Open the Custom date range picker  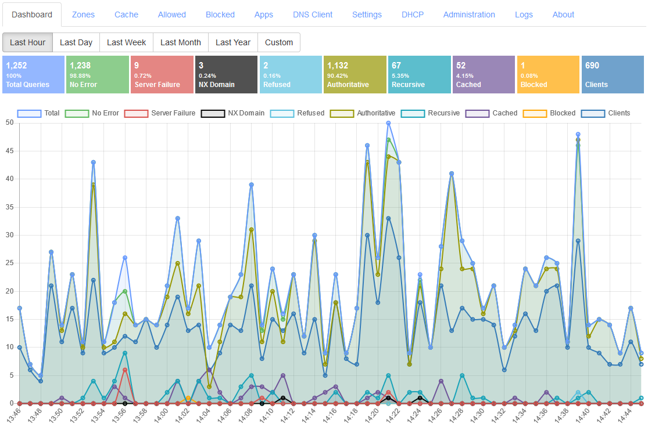coord(279,42)
